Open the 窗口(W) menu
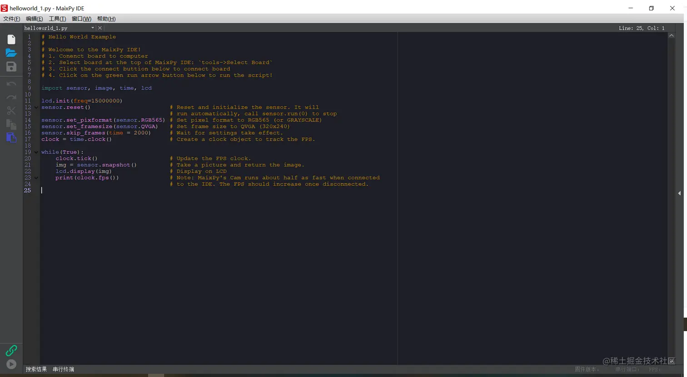687x377 pixels. 82,19
